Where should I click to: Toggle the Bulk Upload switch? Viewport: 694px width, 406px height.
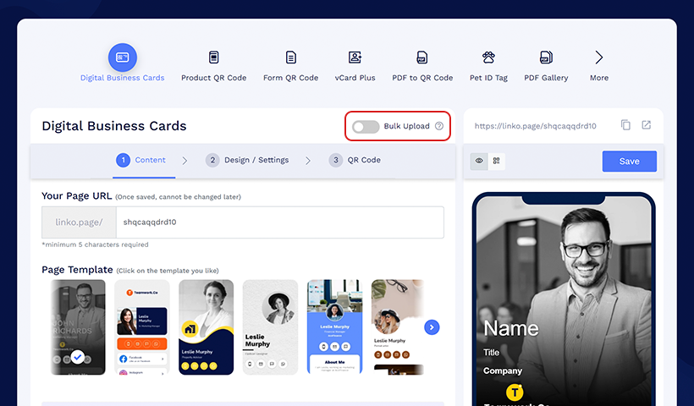(x=366, y=127)
